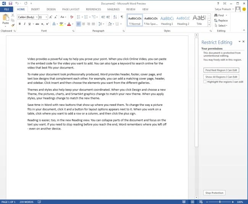
Task: Toggle Underline formatting
Action: pos(29,24)
